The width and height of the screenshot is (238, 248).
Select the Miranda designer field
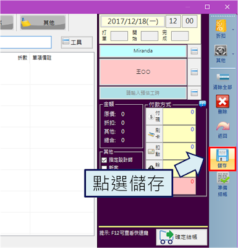pyautogui.click(x=143, y=51)
